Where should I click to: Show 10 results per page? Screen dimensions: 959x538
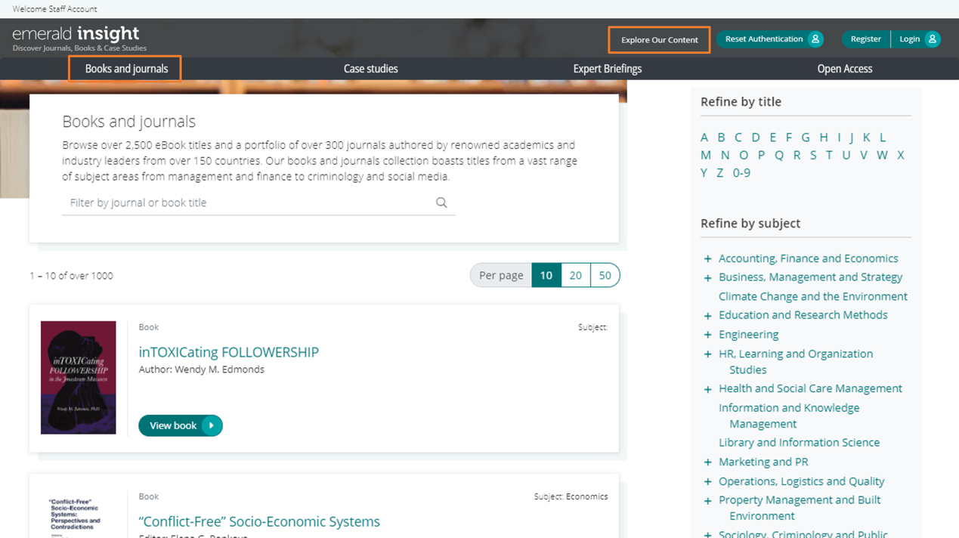pos(546,275)
